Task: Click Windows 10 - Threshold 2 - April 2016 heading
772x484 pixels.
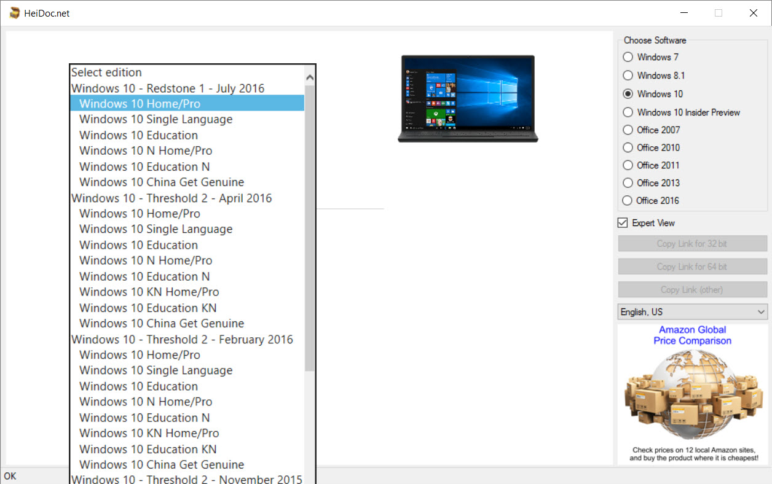Action: click(187, 198)
